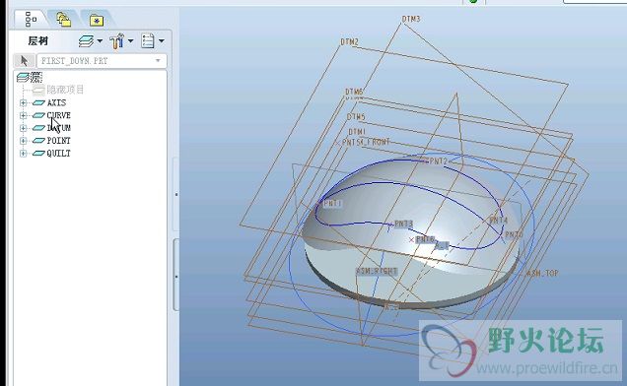Click the Layer menu icon
Image resolution: width=627 pixels, height=386 pixels.
[86, 40]
